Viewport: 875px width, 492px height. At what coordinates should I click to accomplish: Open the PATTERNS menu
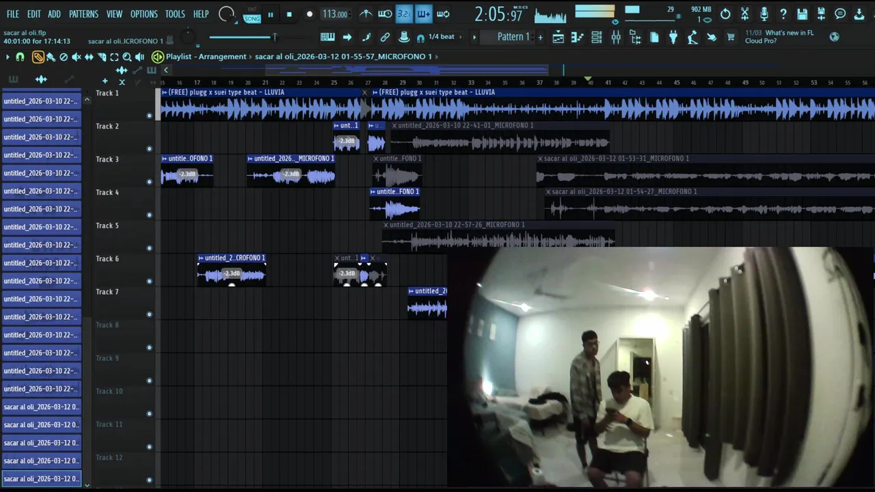83,14
